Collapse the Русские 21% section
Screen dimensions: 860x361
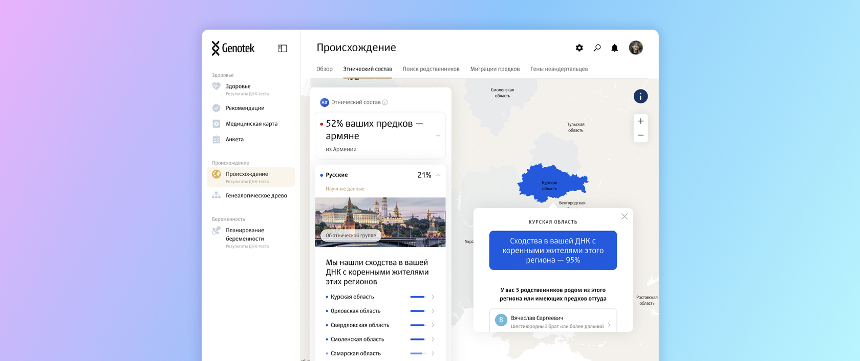[438, 175]
